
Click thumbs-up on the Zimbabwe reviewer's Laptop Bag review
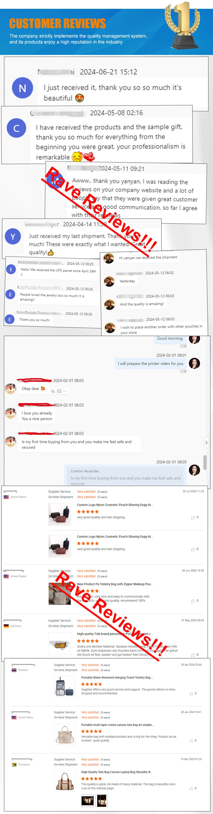pos(191,788)
